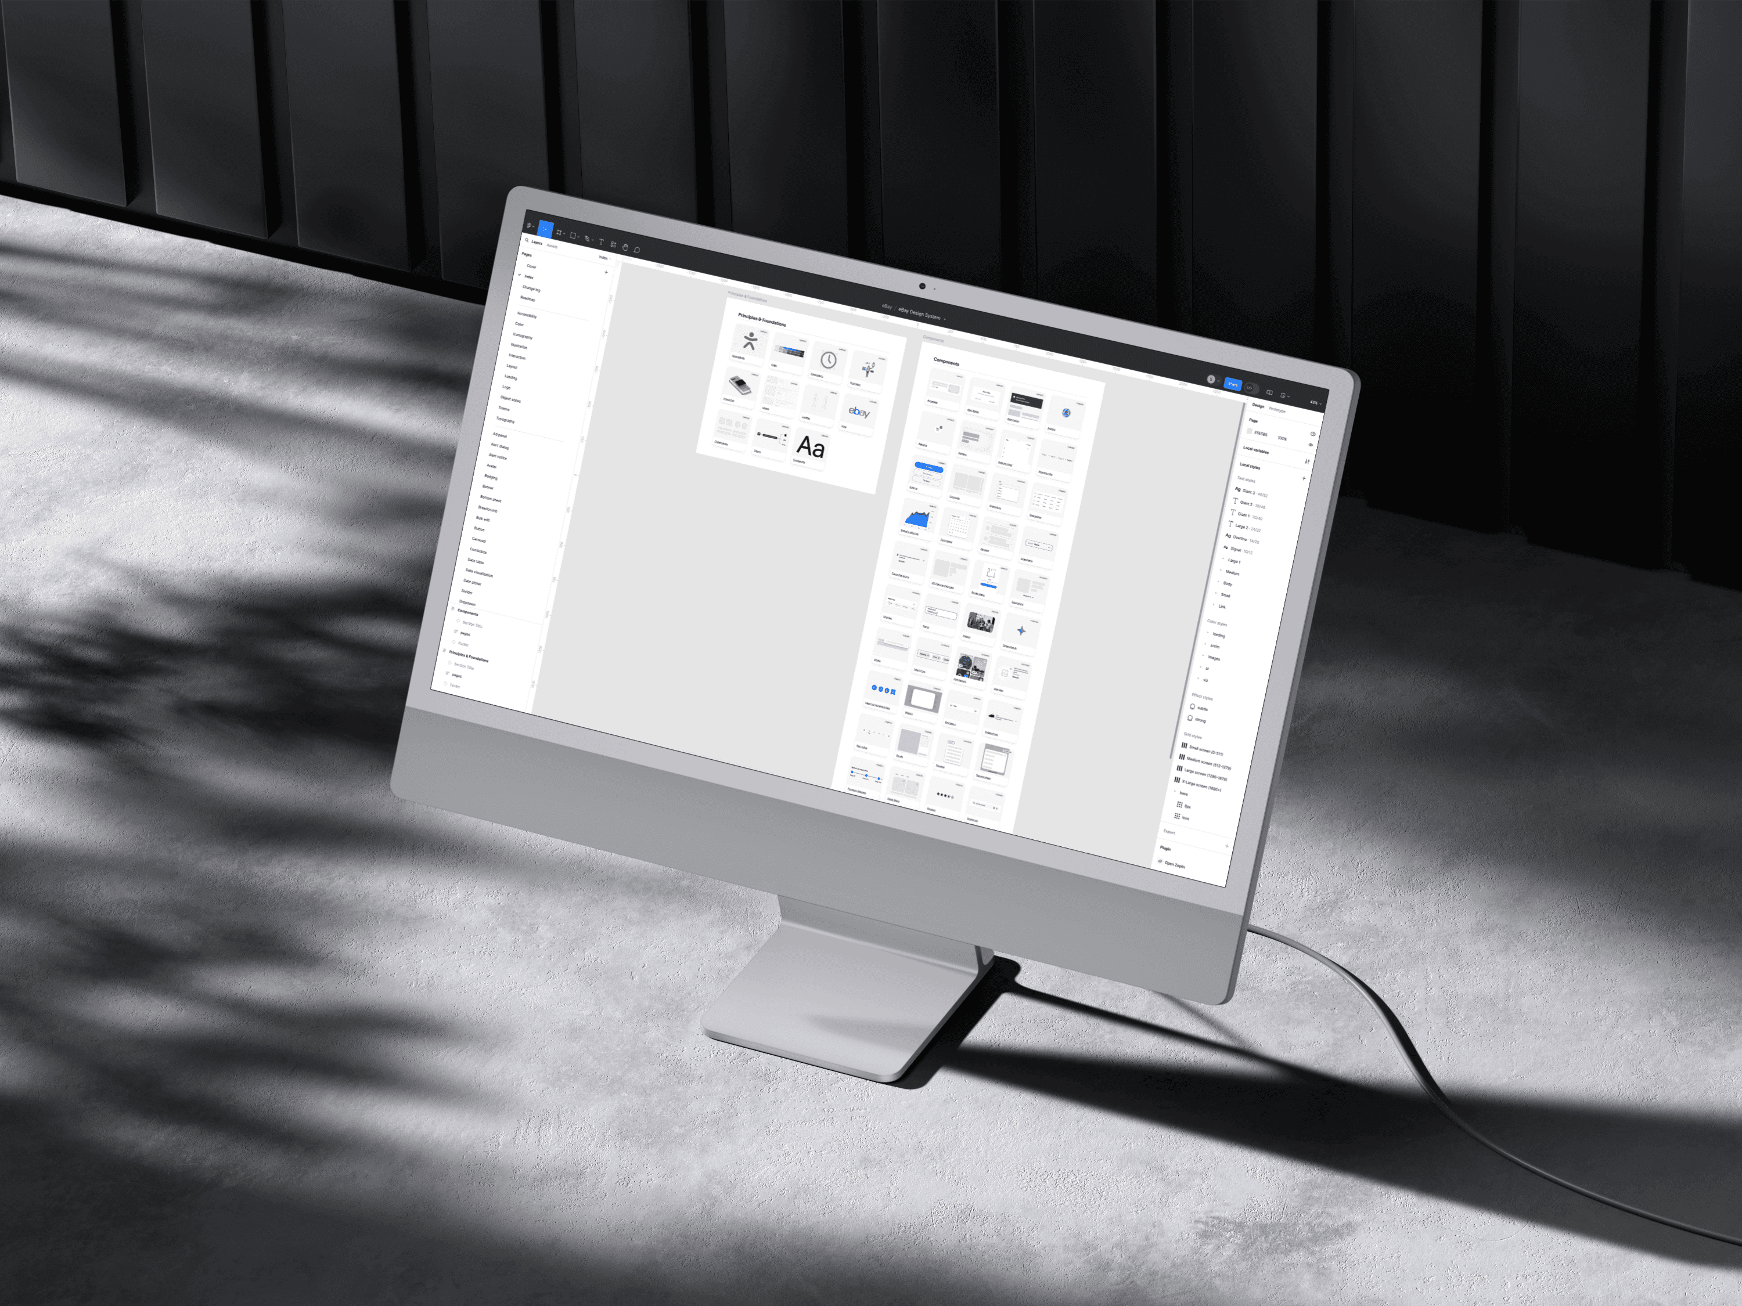The height and width of the screenshot is (1306, 1742).
Task: Click the Share button
Action: point(1233,384)
